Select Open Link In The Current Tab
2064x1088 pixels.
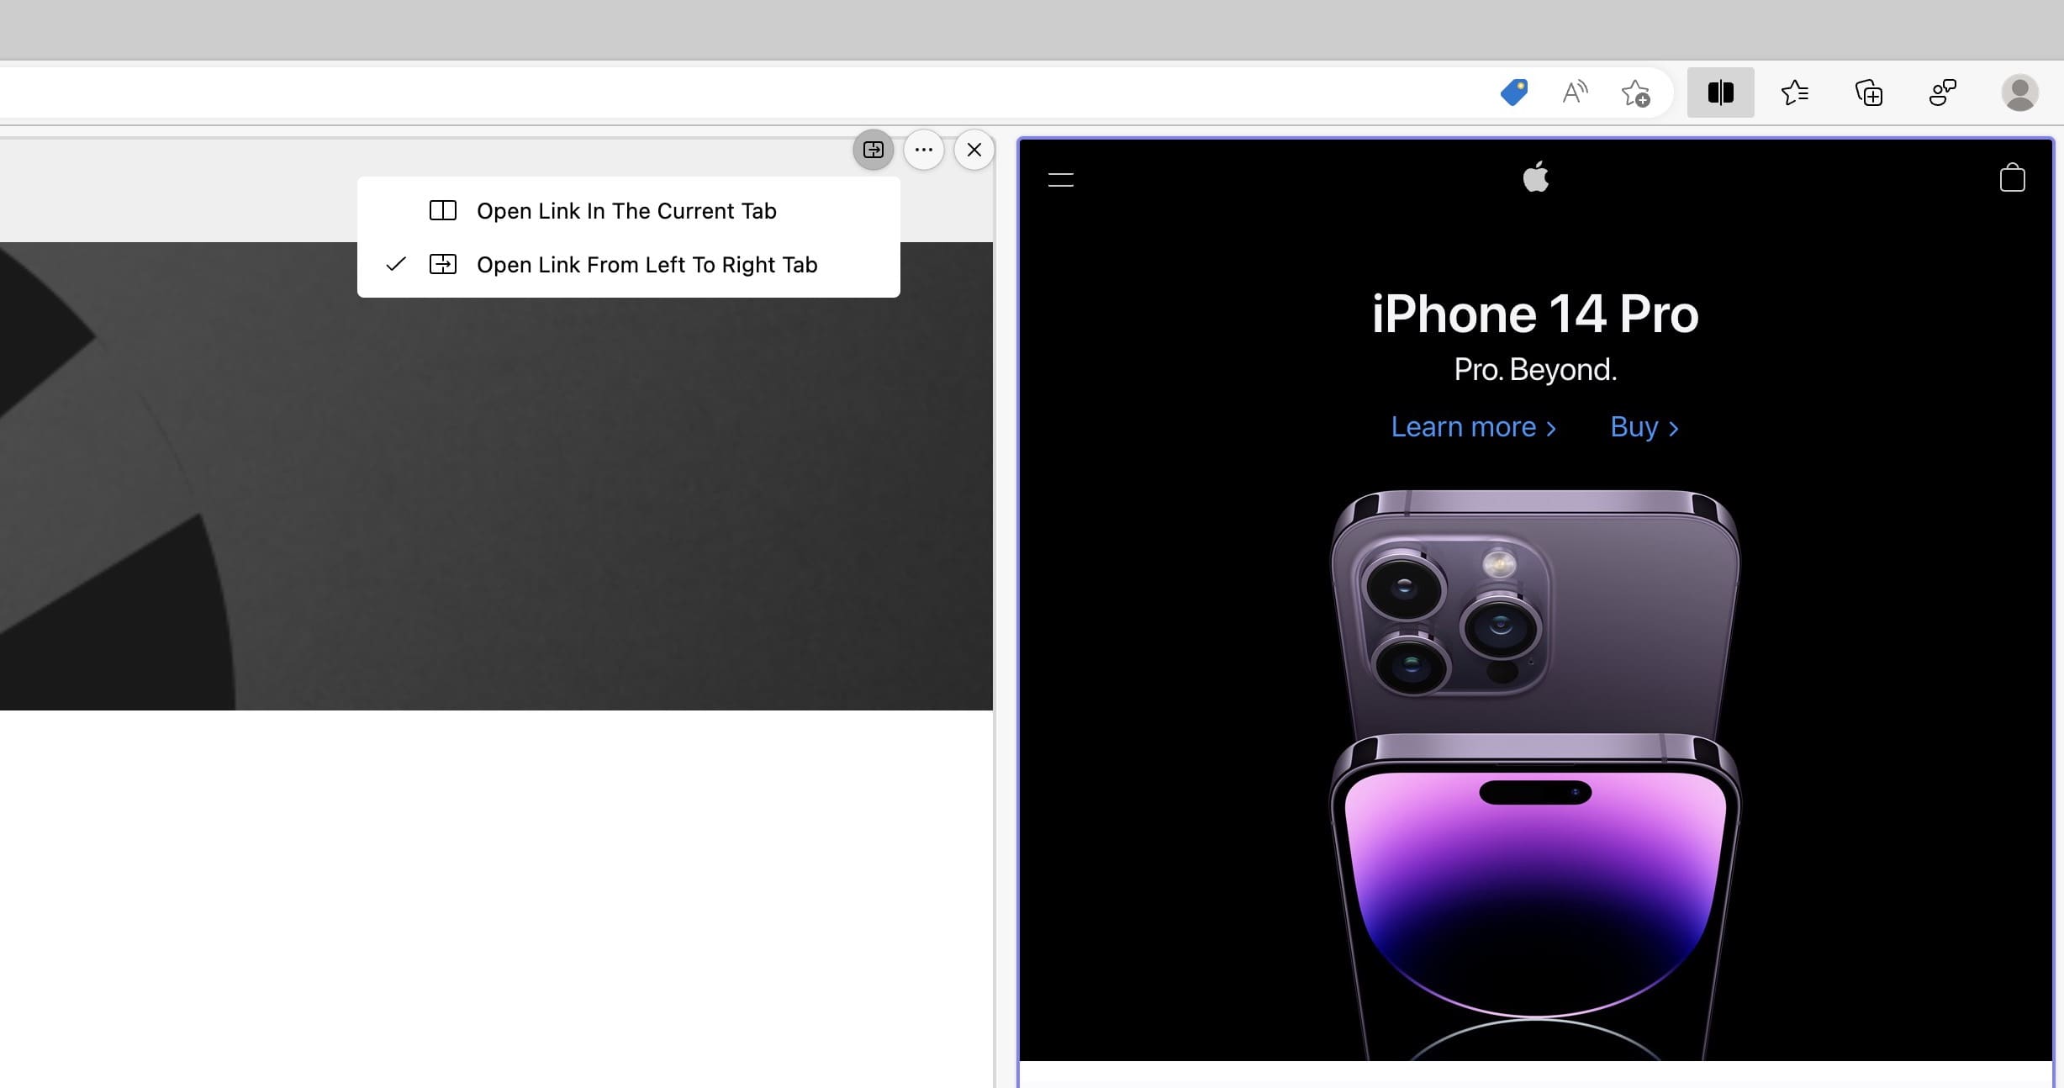pos(629,211)
